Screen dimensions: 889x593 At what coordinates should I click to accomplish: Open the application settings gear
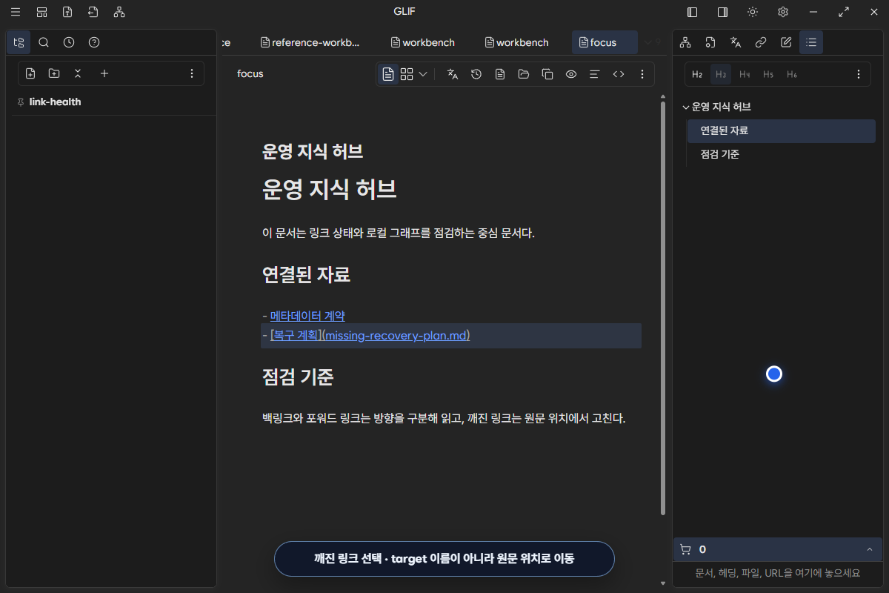click(783, 12)
